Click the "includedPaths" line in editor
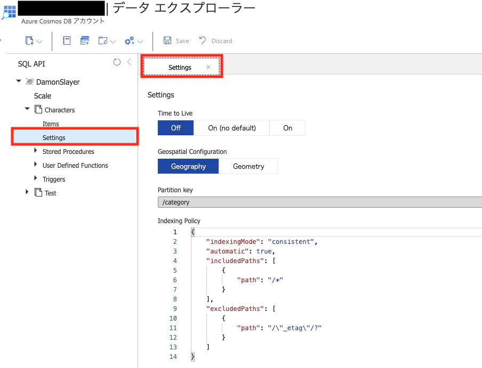Screen dimensions: 482x368 point(240,260)
